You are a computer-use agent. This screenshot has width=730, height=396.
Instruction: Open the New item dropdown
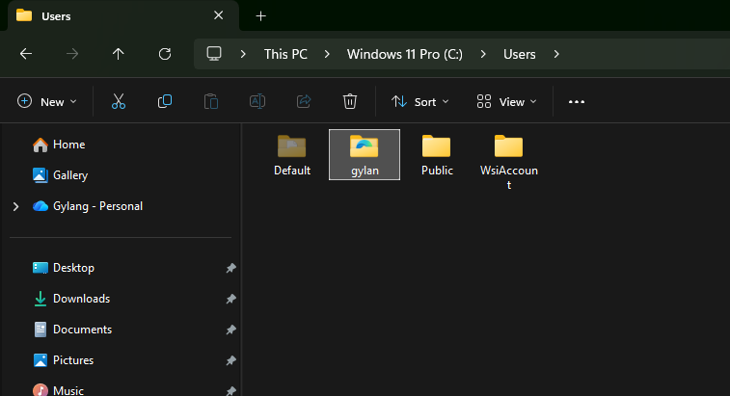coord(47,101)
